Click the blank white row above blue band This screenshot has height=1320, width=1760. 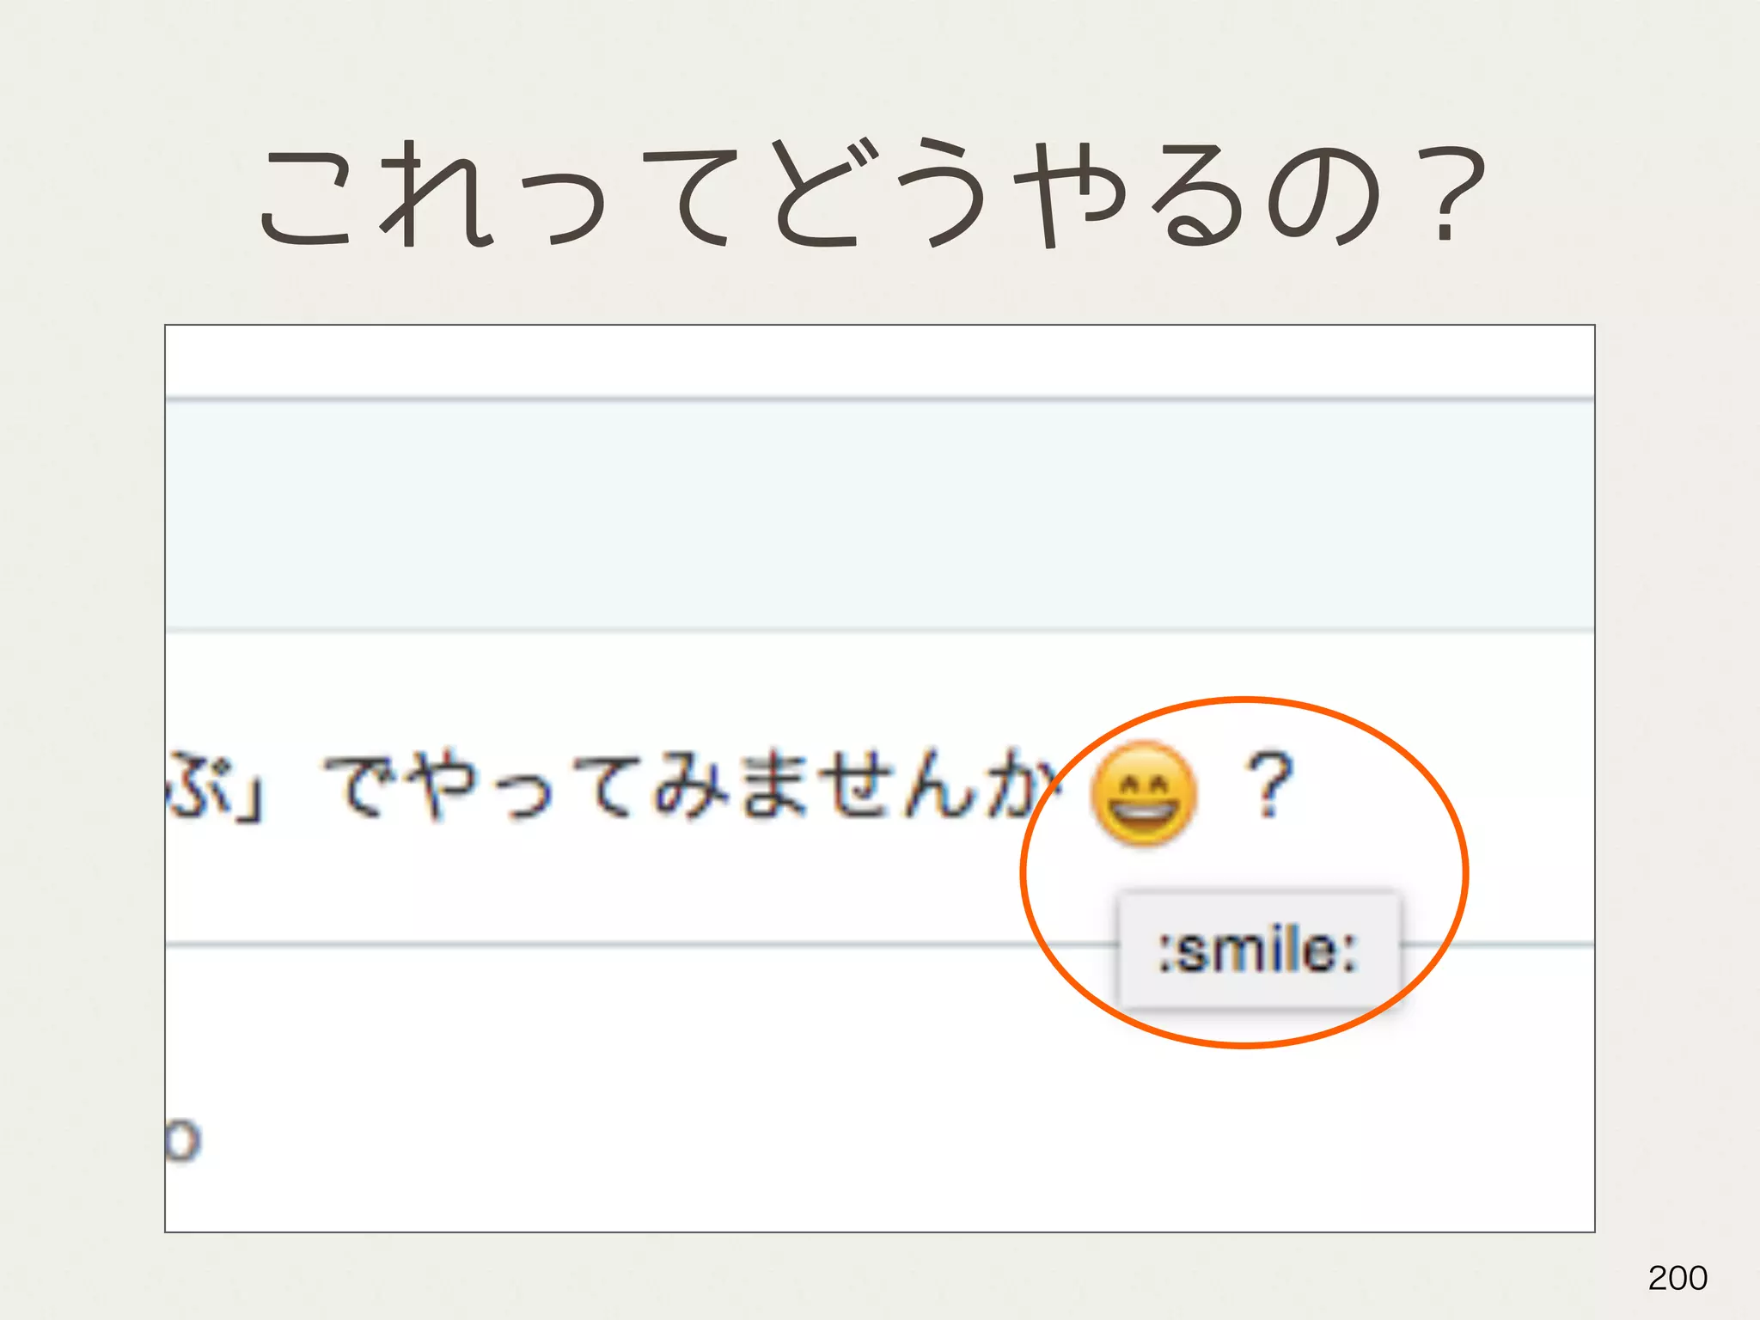pos(879,362)
